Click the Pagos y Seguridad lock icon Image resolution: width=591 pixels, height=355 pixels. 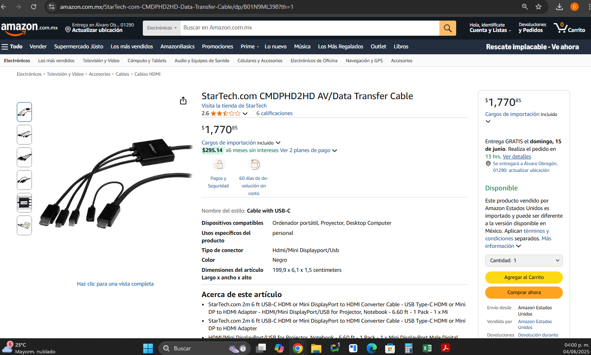[x=218, y=165]
